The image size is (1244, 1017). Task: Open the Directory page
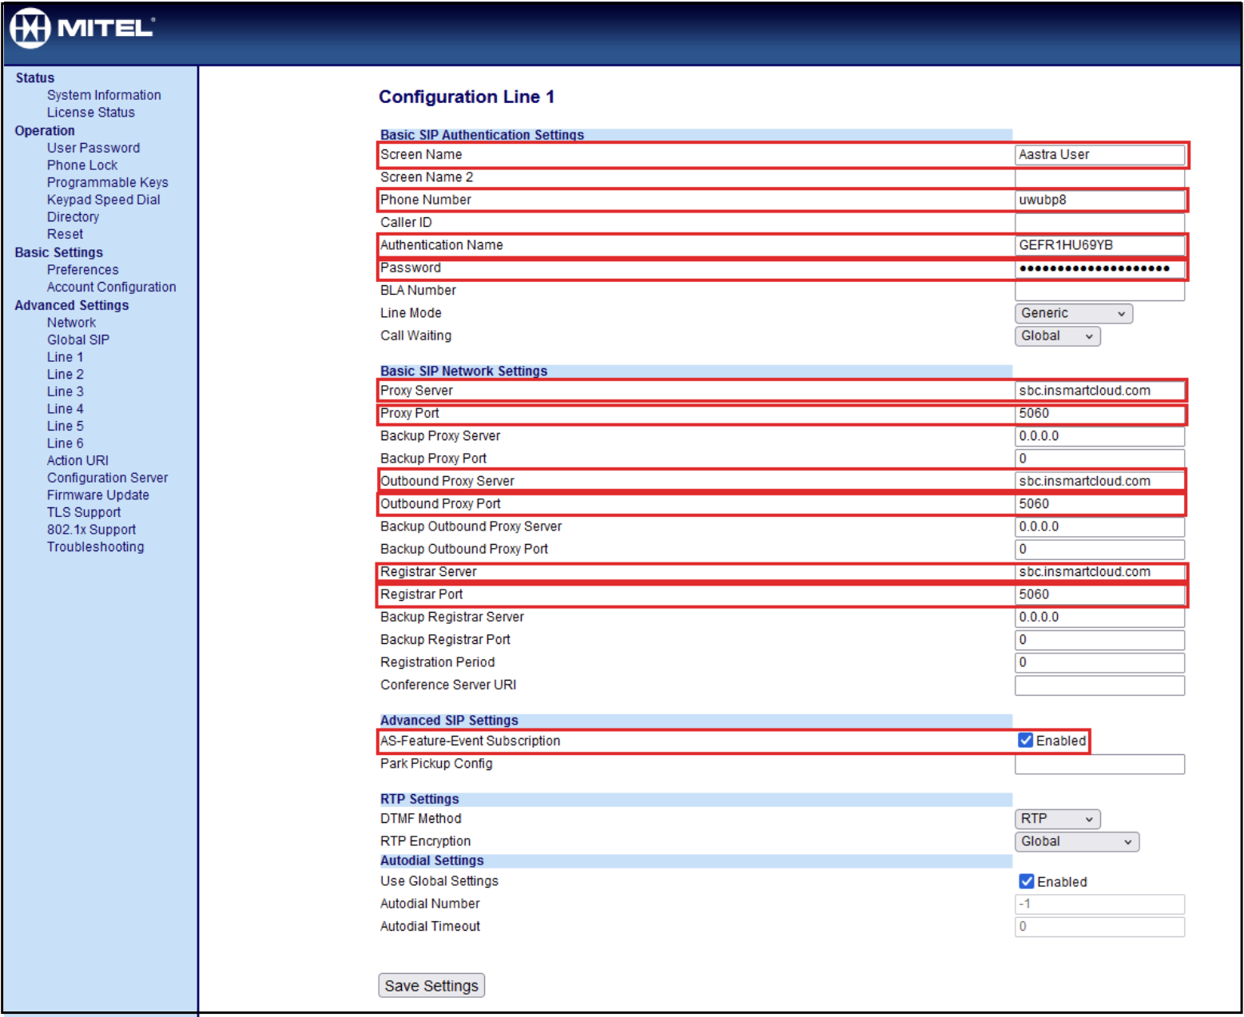click(x=73, y=217)
